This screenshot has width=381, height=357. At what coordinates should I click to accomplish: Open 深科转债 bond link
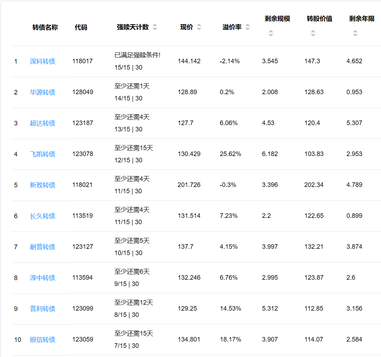point(43,61)
